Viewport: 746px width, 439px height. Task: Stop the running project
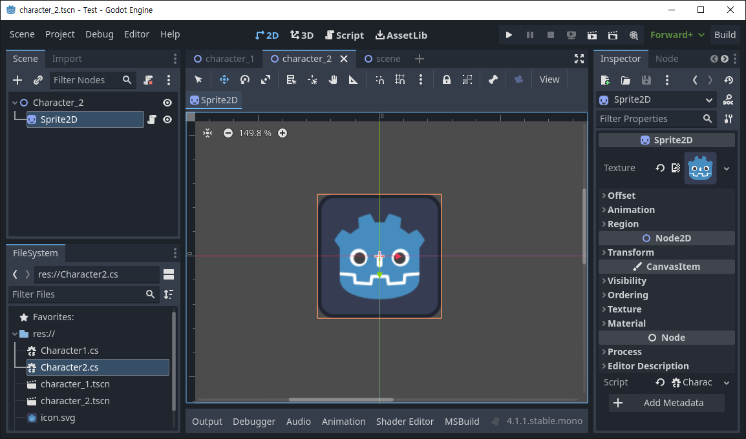(x=551, y=35)
